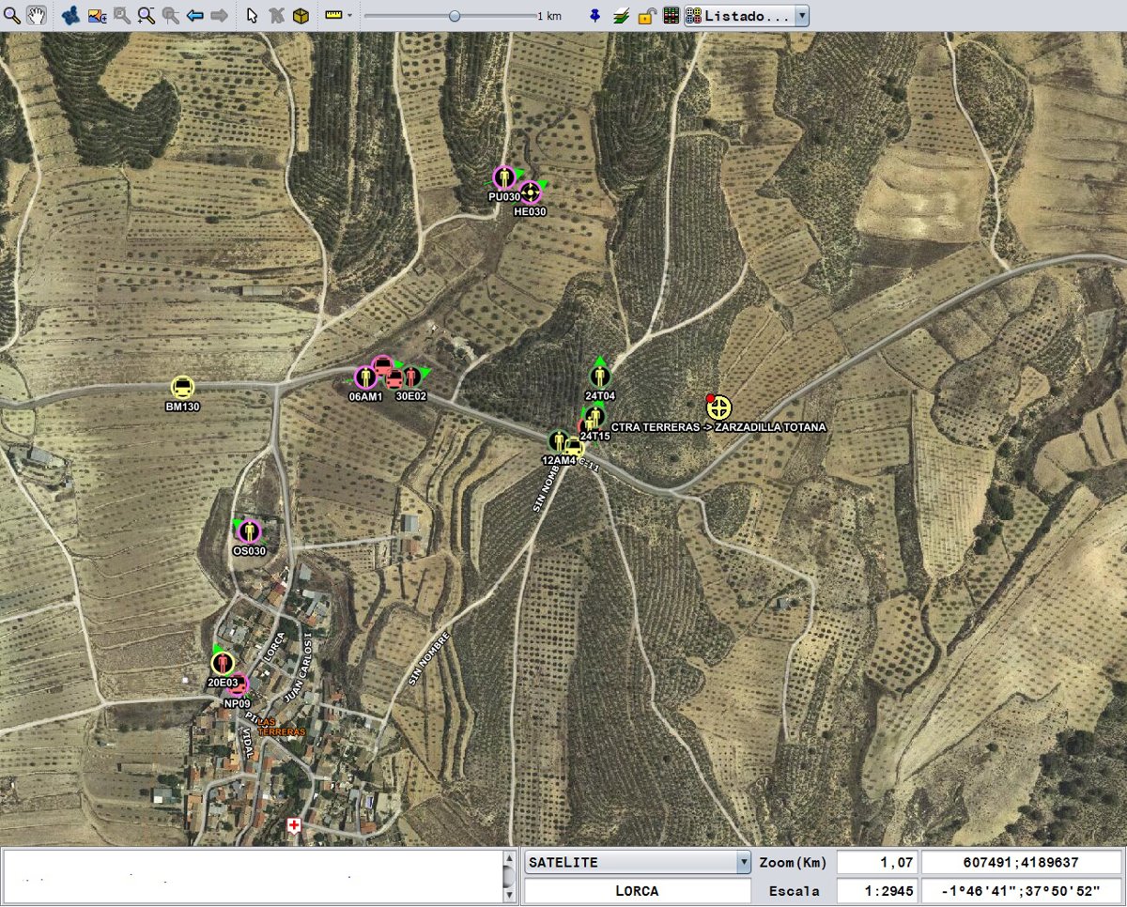Screen dimensions: 1127x907
Task: Select the BM130 bus unit marker
Action: [182, 387]
